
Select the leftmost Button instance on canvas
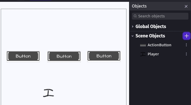tap(23, 56)
